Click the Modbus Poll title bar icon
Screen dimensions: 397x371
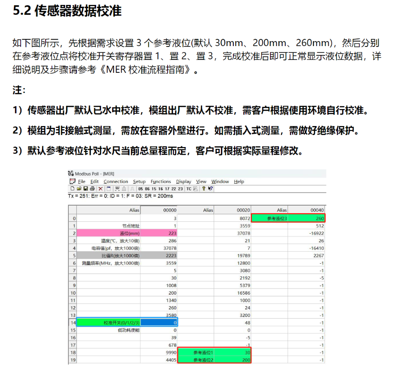coord(71,173)
